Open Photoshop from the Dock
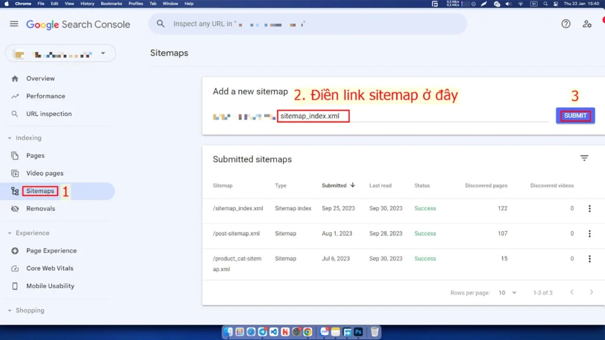Screen dimensions: 605x340 tap(357, 332)
